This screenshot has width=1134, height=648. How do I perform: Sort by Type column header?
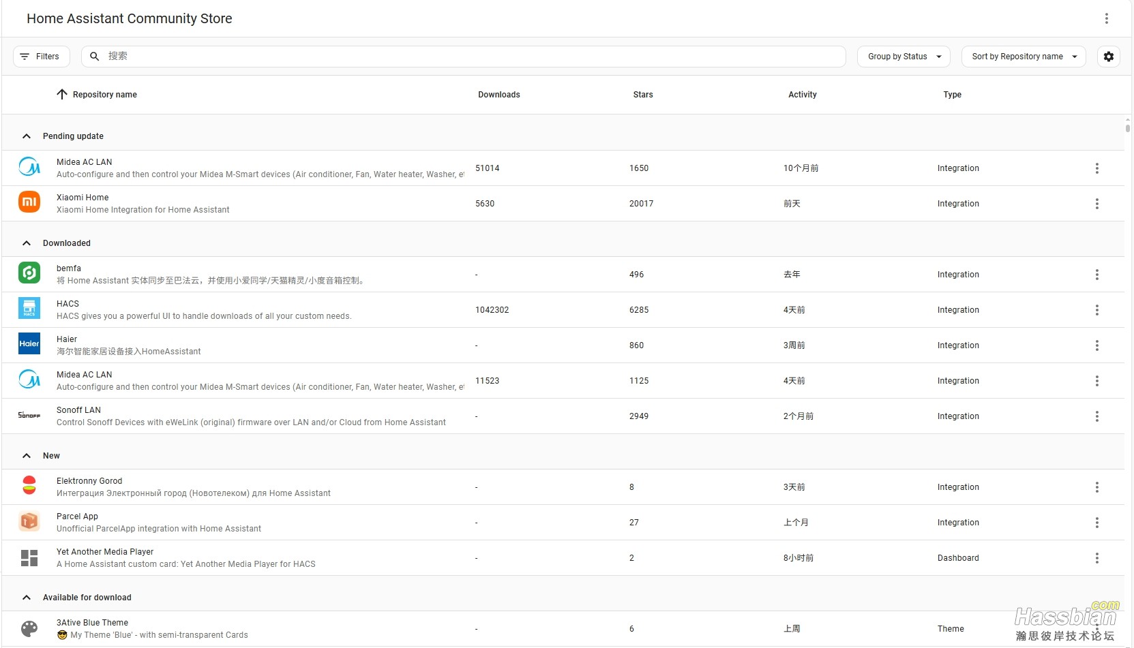click(952, 95)
